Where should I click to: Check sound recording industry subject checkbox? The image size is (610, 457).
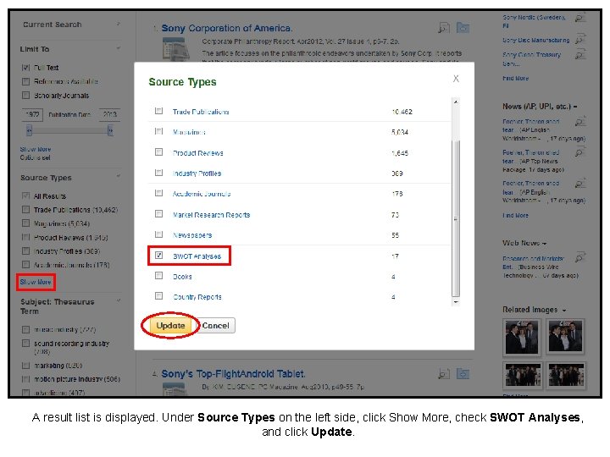pos(25,344)
